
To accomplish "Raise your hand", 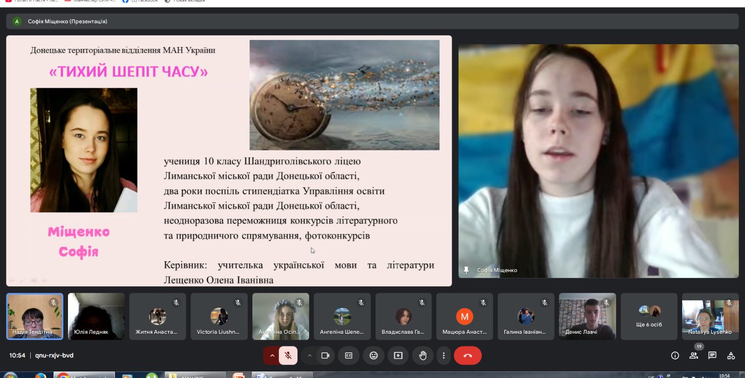I will (x=423, y=356).
